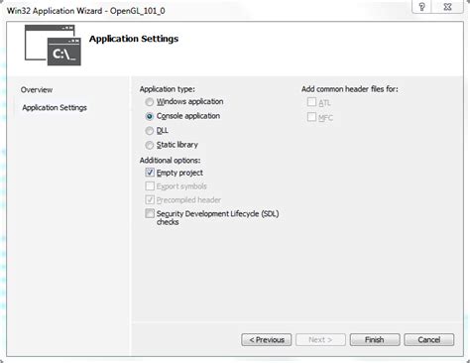Click the help question mark button
The width and height of the screenshot is (470, 363).
pyautogui.click(x=421, y=7)
